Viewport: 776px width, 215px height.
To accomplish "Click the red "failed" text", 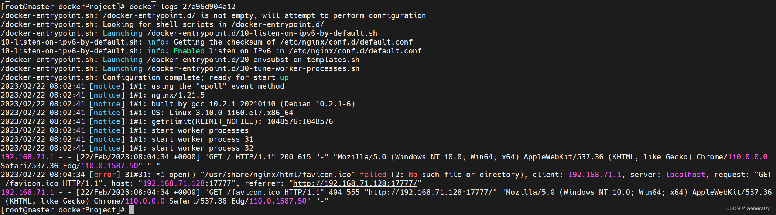I will (373, 175).
